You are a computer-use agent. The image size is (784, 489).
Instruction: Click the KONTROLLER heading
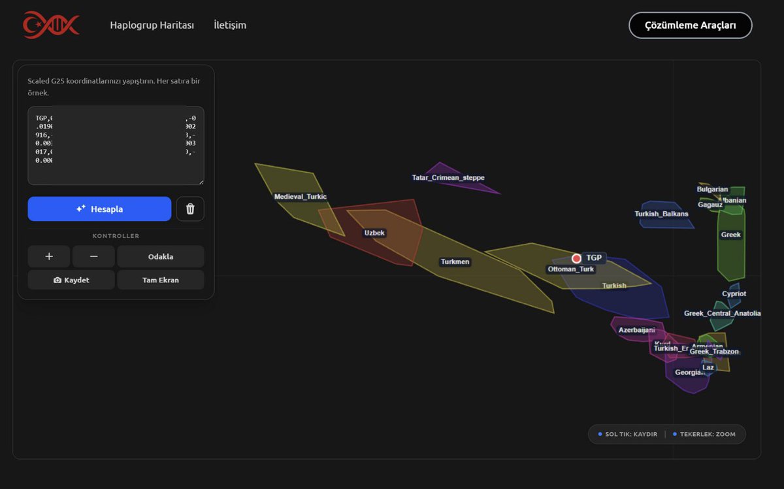(x=116, y=236)
